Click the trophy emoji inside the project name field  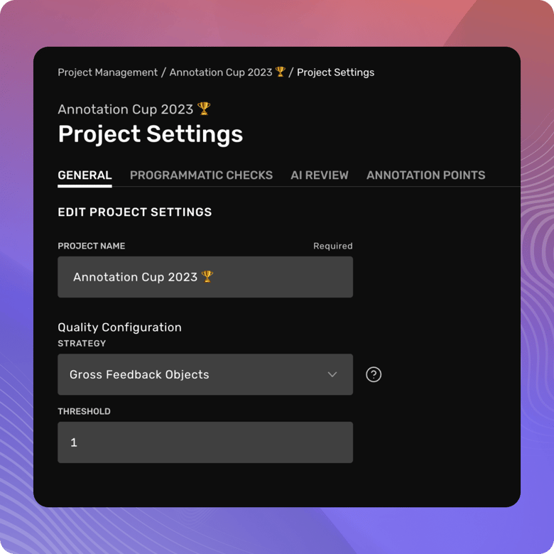pos(207,276)
